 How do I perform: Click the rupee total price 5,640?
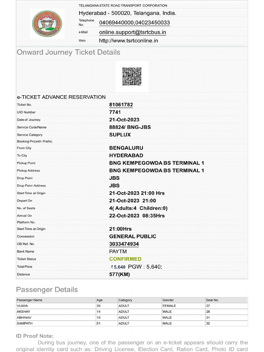118,267
